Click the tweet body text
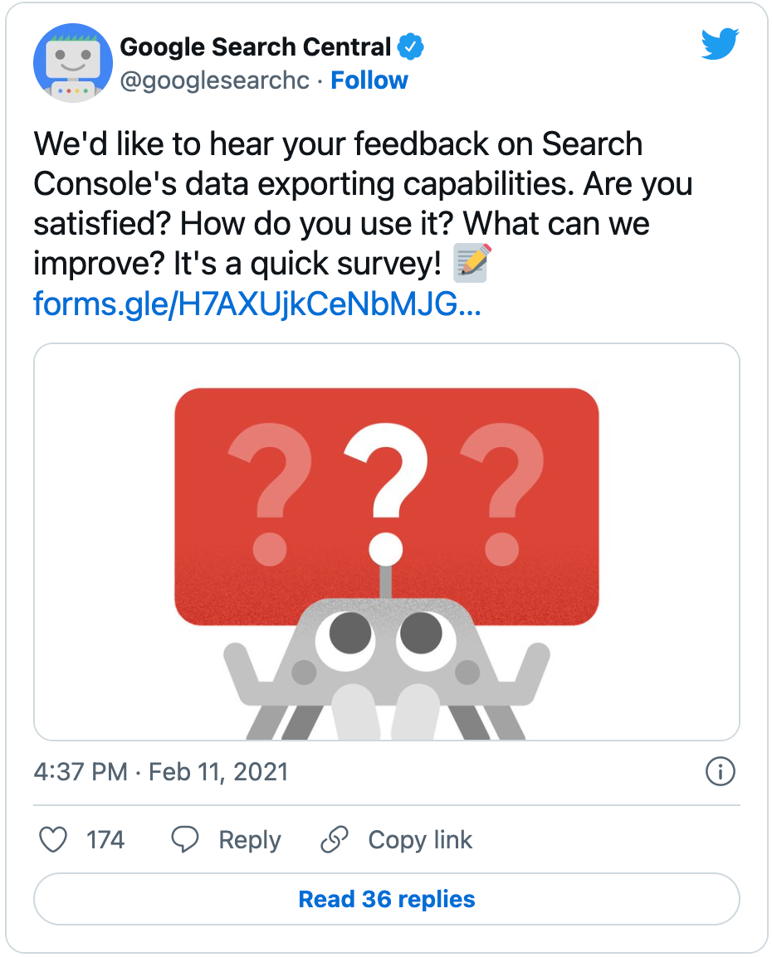Screen dimensions: 772x957 pos(363,203)
